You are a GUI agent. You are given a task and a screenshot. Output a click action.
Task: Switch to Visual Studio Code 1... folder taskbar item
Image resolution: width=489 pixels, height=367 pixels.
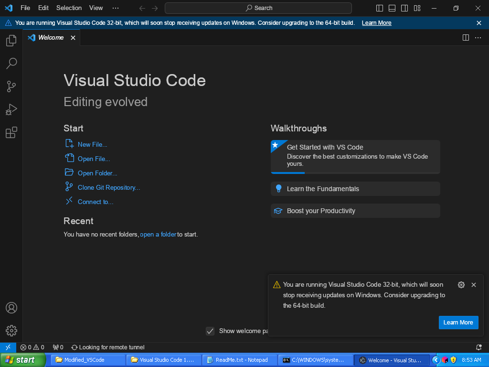click(x=164, y=360)
